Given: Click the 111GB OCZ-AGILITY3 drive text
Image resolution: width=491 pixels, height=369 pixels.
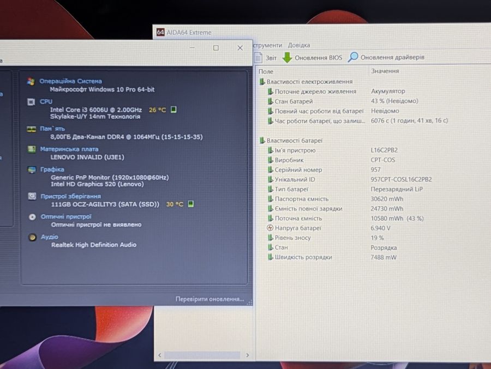Looking at the screenshot, I should click(x=105, y=204).
